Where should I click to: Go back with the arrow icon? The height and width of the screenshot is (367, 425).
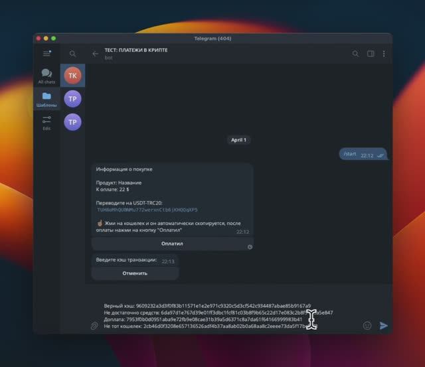point(95,54)
